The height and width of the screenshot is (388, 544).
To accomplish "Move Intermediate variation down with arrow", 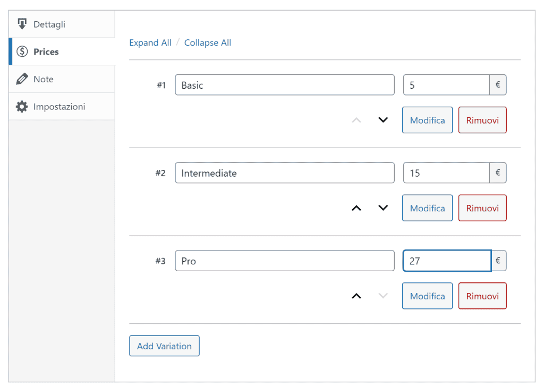I will point(382,208).
